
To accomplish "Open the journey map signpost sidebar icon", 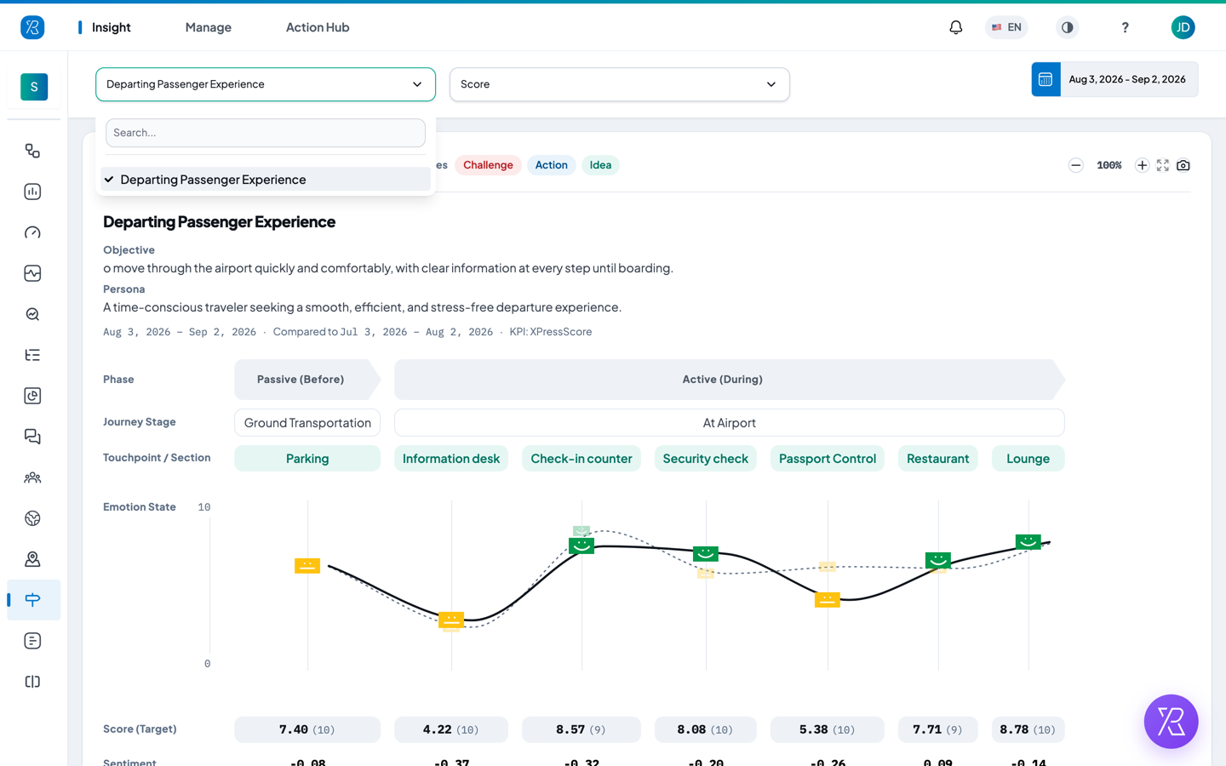I will point(33,600).
